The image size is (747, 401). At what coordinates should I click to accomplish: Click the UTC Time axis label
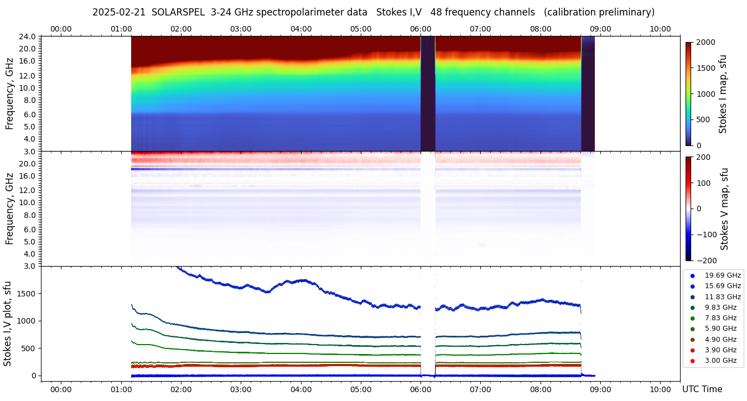702,389
